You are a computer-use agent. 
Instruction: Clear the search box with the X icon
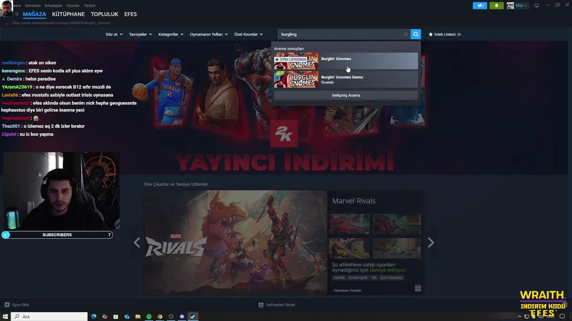pos(406,34)
